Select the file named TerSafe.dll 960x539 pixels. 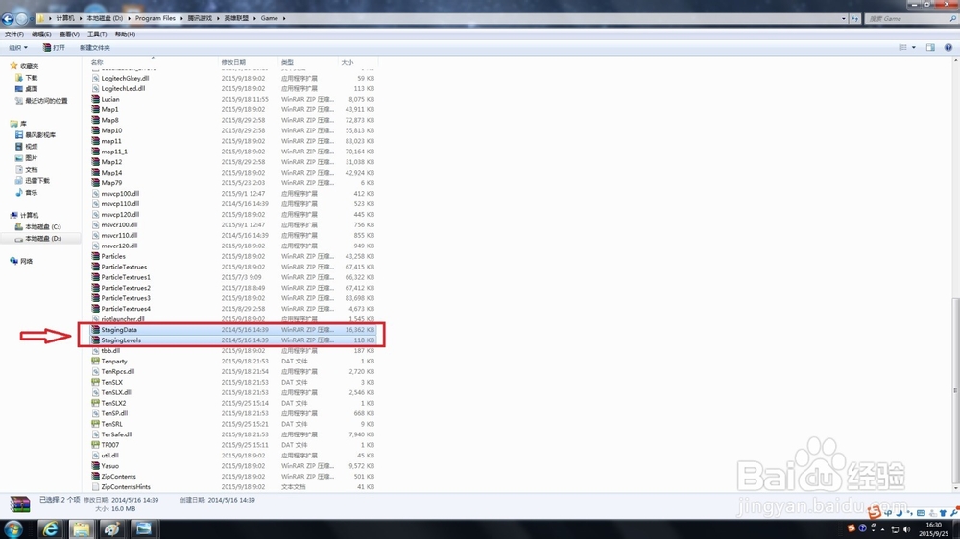coord(116,434)
